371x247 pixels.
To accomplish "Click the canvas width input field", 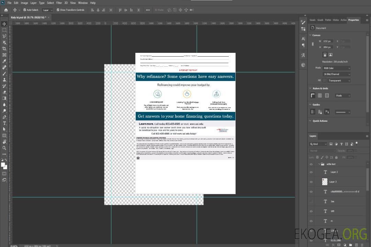I will 327,41.
